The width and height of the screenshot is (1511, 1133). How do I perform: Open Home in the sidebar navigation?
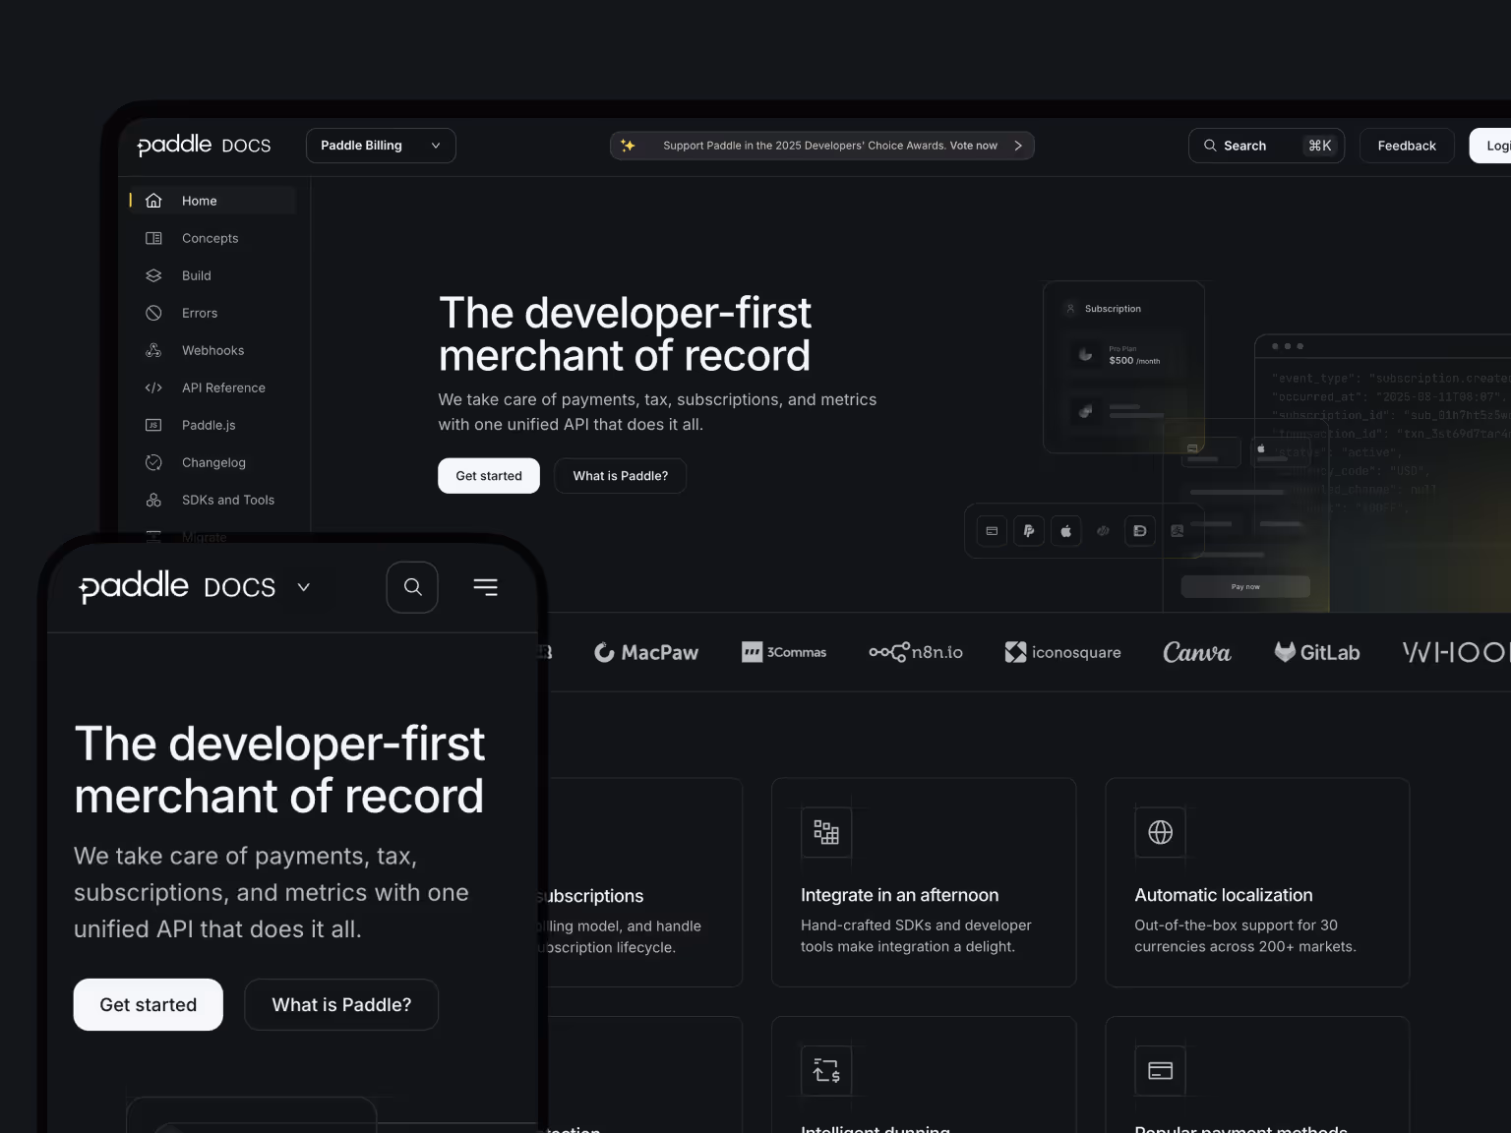[212, 201]
